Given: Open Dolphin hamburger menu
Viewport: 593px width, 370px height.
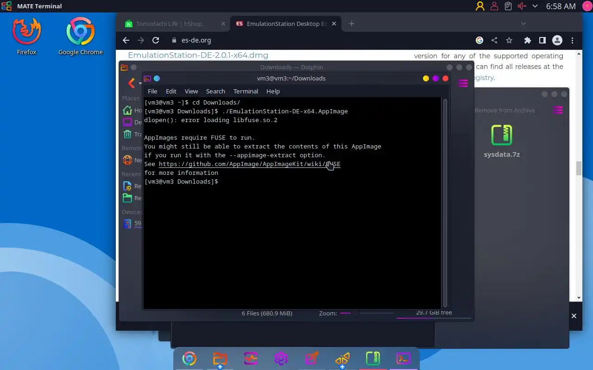Looking at the screenshot, I should point(463,83).
